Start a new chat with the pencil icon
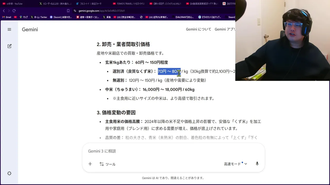Image resolution: width=330 pixels, height=185 pixels. click(10, 46)
